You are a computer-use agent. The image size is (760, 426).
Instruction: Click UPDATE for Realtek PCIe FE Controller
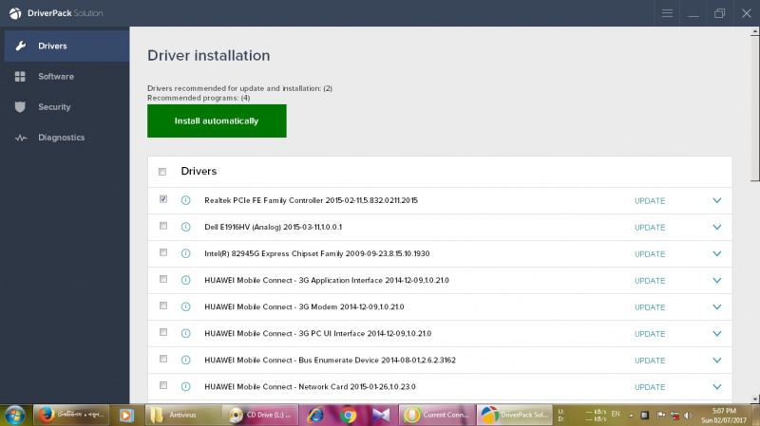click(x=650, y=201)
